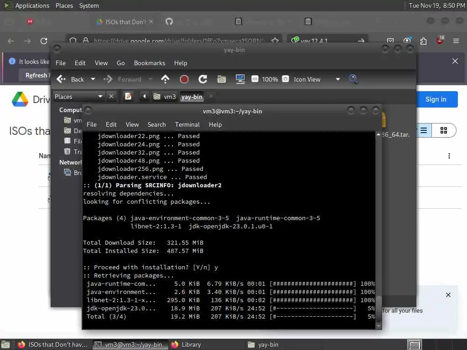Open the Firefox hamburger menu
The height and width of the screenshot is (350, 467).
[x=456, y=41]
